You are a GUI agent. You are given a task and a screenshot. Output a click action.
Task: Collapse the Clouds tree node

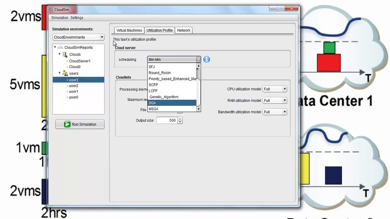point(59,54)
